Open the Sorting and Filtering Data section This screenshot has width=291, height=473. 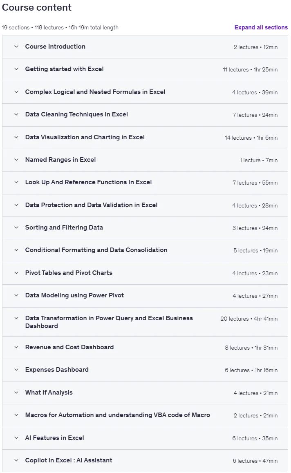[x=145, y=228]
